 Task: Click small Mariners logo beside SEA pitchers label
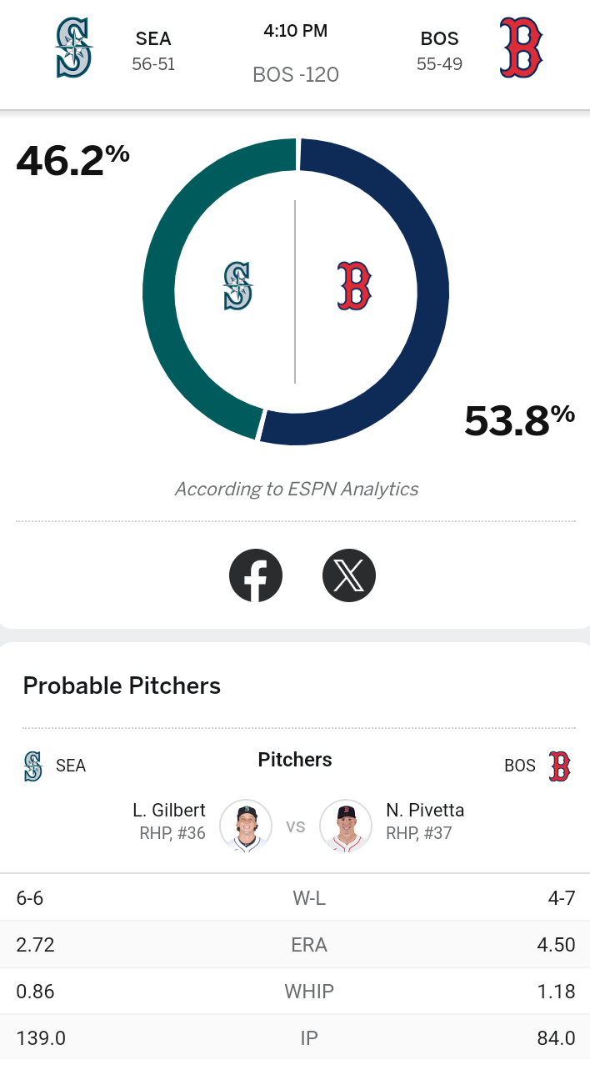point(32,766)
